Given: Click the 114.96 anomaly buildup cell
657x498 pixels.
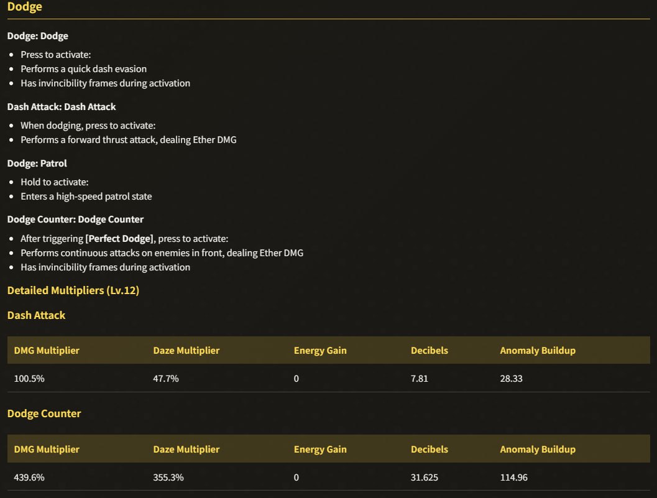Looking at the screenshot, I should pyautogui.click(x=513, y=477).
